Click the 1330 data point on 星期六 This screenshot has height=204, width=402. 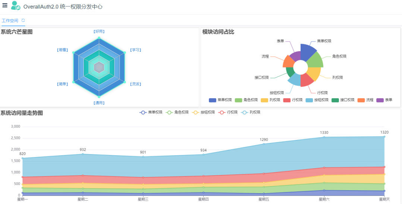tap(324, 137)
